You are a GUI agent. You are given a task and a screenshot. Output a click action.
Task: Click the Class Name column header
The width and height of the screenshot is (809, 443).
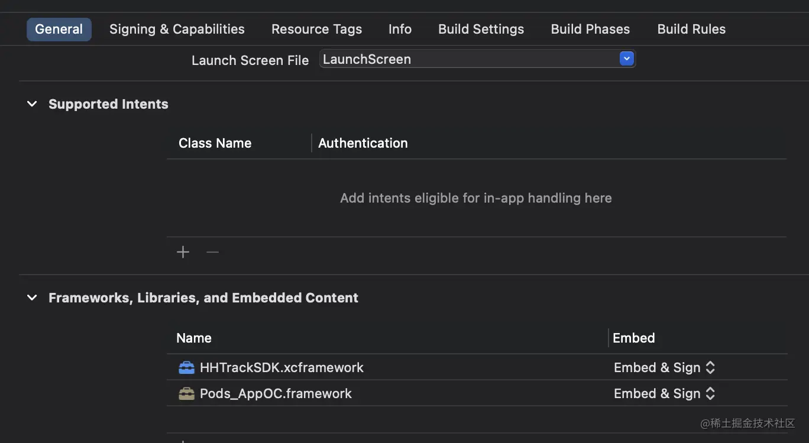pyautogui.click(x=215, y=144)
